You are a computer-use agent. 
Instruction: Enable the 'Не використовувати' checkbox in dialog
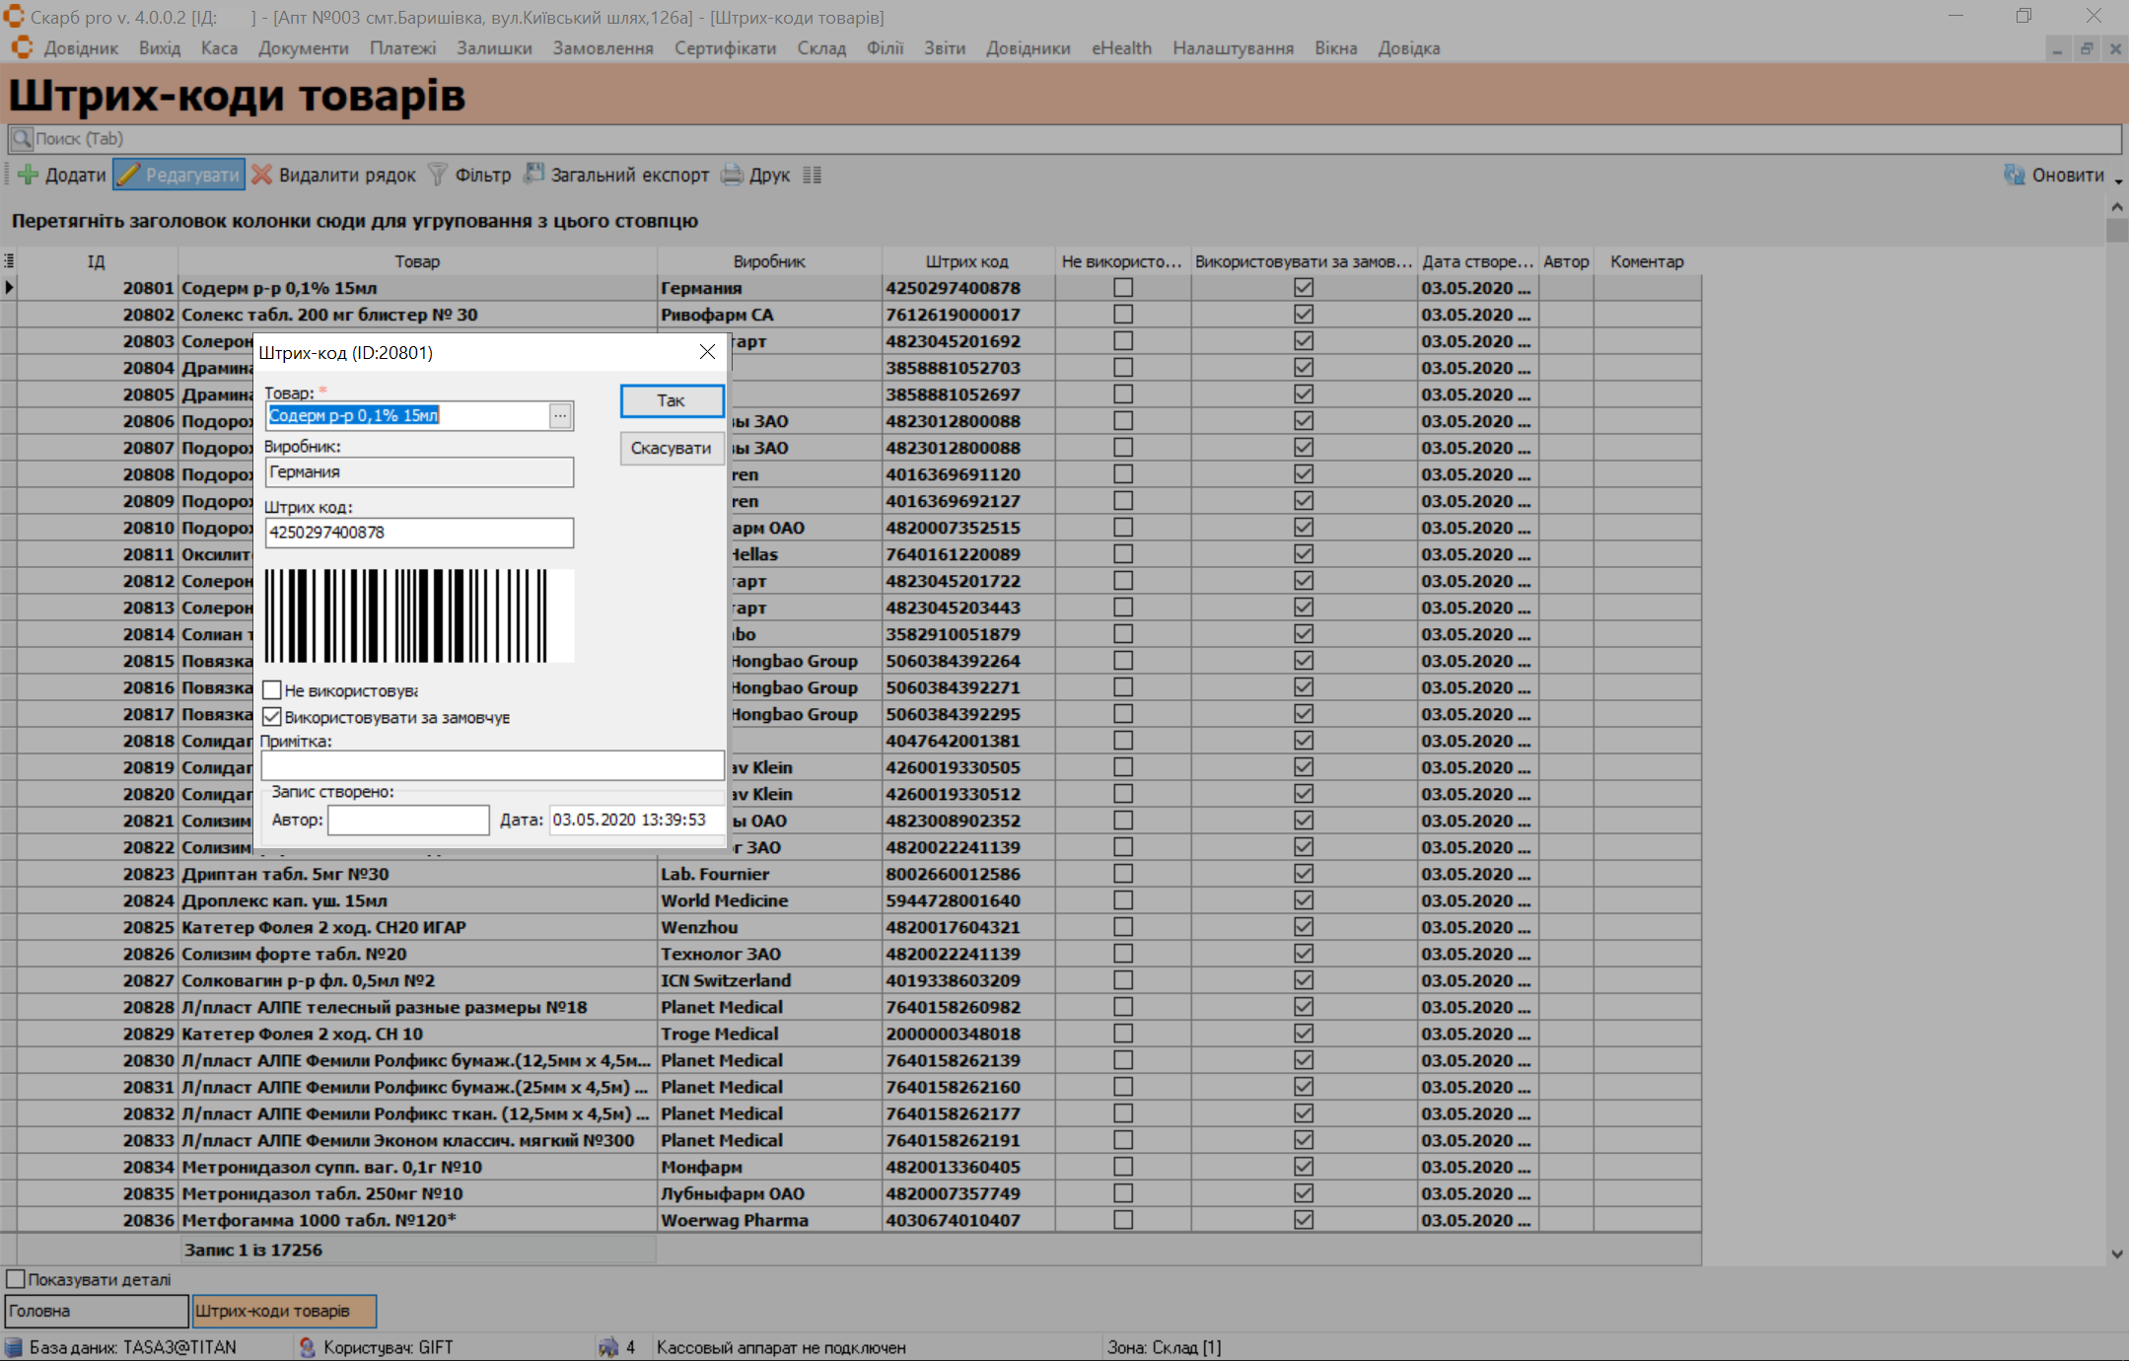tap(273, 690)
